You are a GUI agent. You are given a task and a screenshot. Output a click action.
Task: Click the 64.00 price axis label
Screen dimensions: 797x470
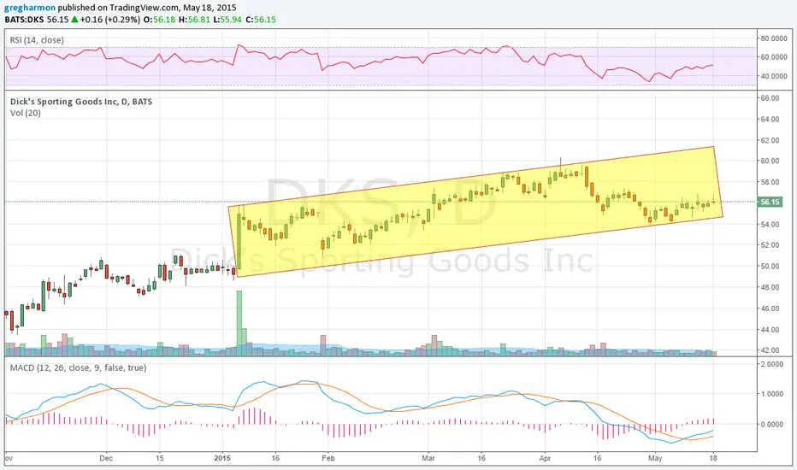pos(770,119)
